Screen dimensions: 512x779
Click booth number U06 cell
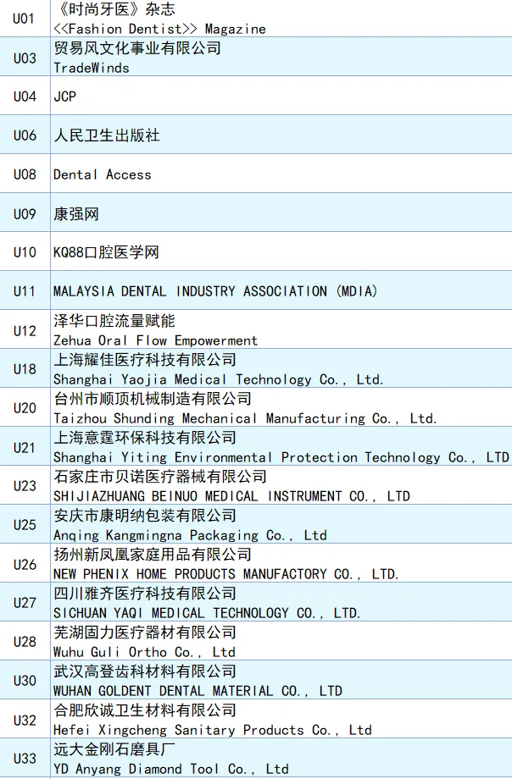[25, 135]
